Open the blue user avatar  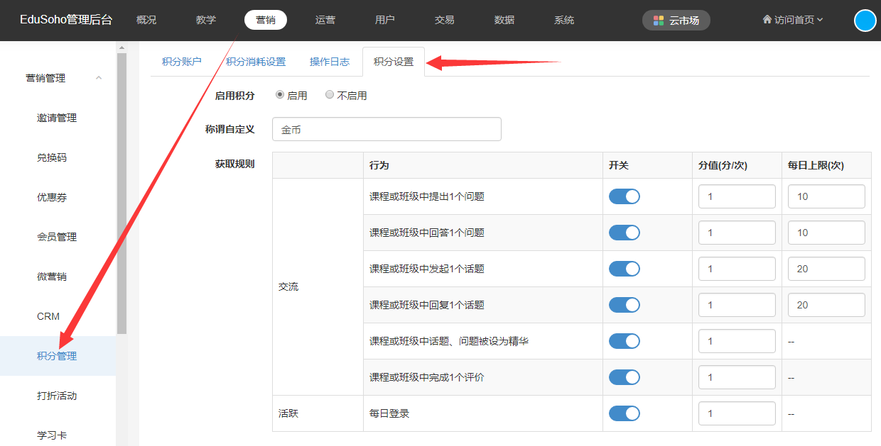[x=865, y=21]
